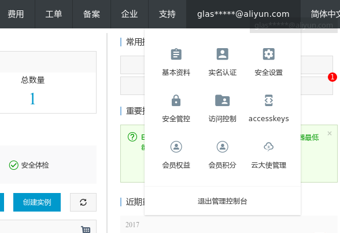340x233 pixels.
Task: Click the green help question mark icon
Action: (132, 137)
